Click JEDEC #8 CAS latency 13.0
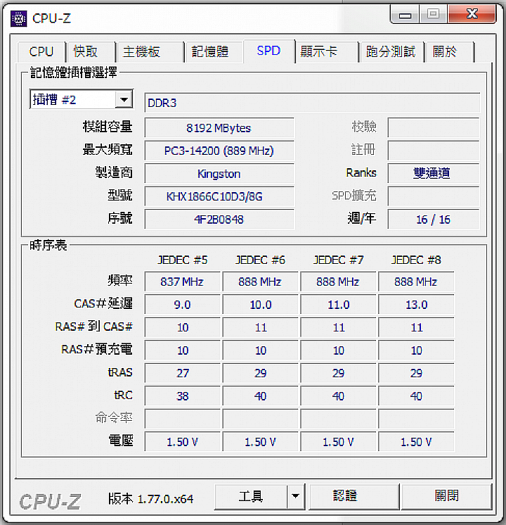506x525 pixels. tap(416, 305)
